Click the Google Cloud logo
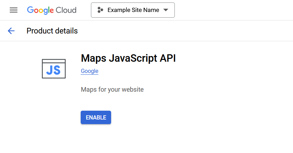 pyautogui.click(x=52, y=10)
